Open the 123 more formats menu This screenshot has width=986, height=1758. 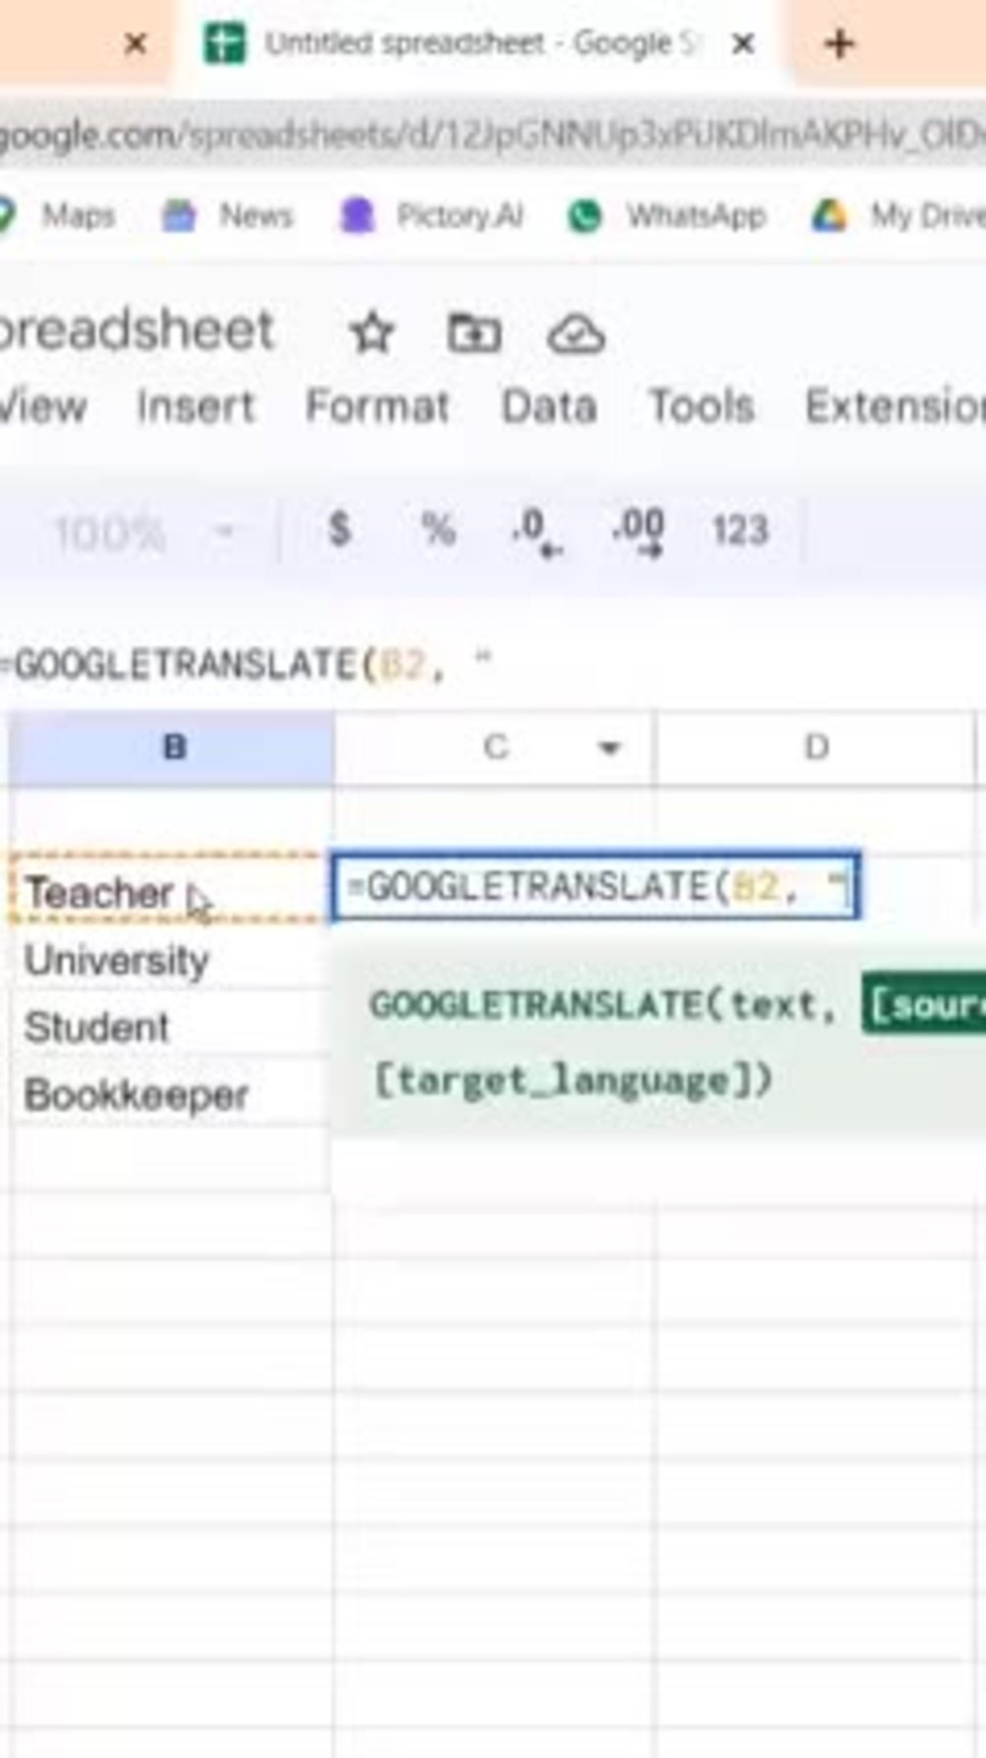(x=740, y=531)
